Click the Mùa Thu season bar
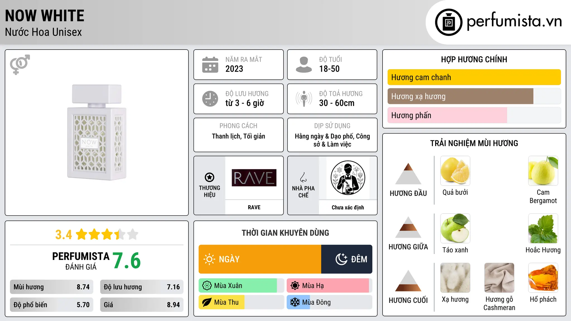 [x=241, y=302]
